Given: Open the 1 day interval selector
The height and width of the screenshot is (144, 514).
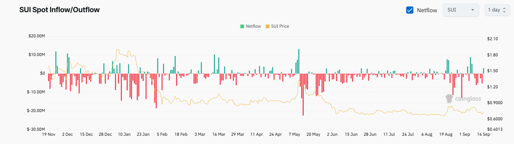Looking at the screenshot, I should (x=497, y=10).
